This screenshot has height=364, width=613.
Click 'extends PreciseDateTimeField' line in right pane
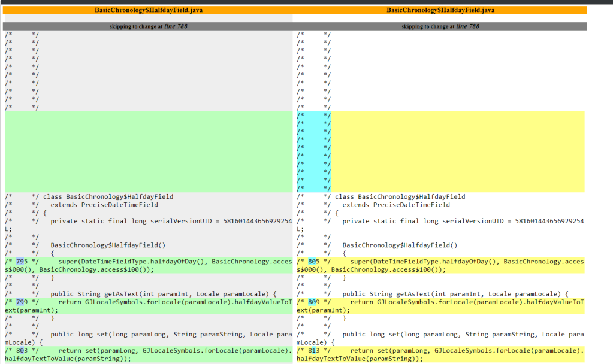(x=396, y=205)
